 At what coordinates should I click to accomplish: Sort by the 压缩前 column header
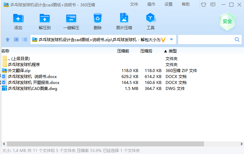[123, 51]
